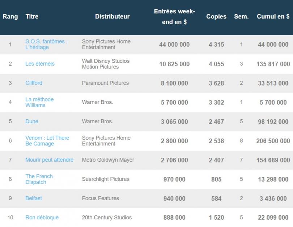This screenshot has width=293, height=227.
Task: Open the Ron débloque link
Action: [42, 218]
